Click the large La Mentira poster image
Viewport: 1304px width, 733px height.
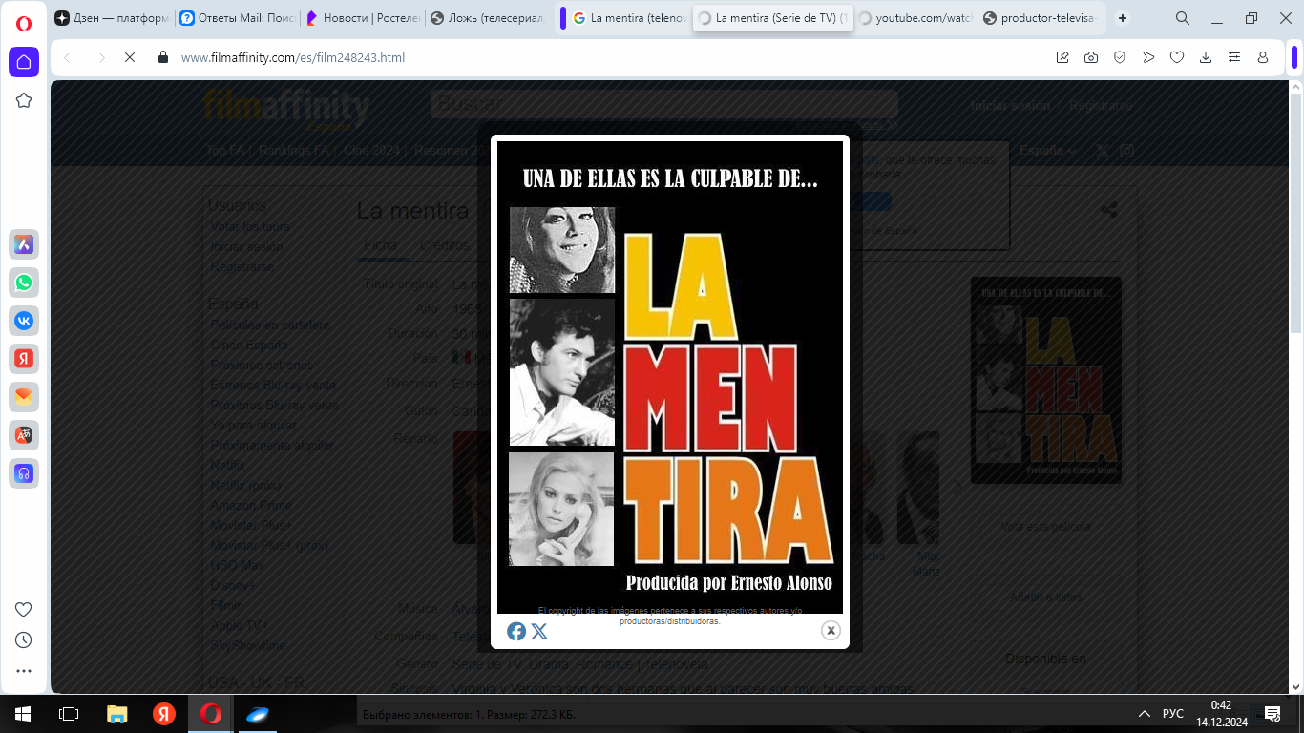(670, 378)
